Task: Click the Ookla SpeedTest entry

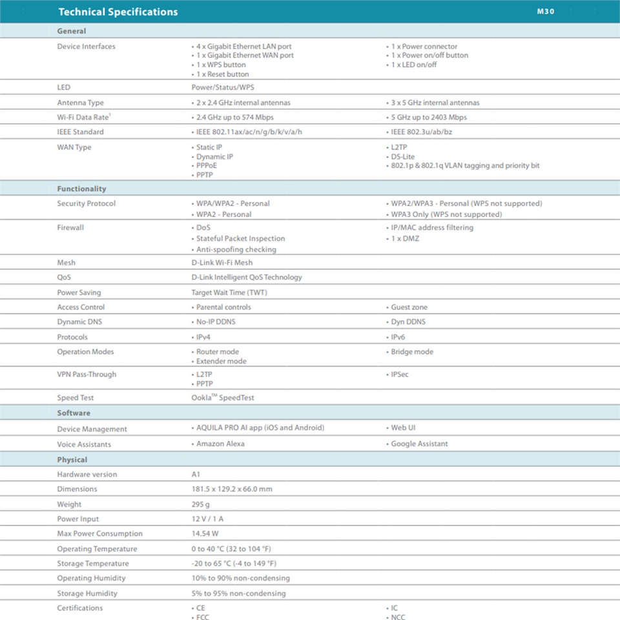Action: pyautogui.click(x=223, y=398)
